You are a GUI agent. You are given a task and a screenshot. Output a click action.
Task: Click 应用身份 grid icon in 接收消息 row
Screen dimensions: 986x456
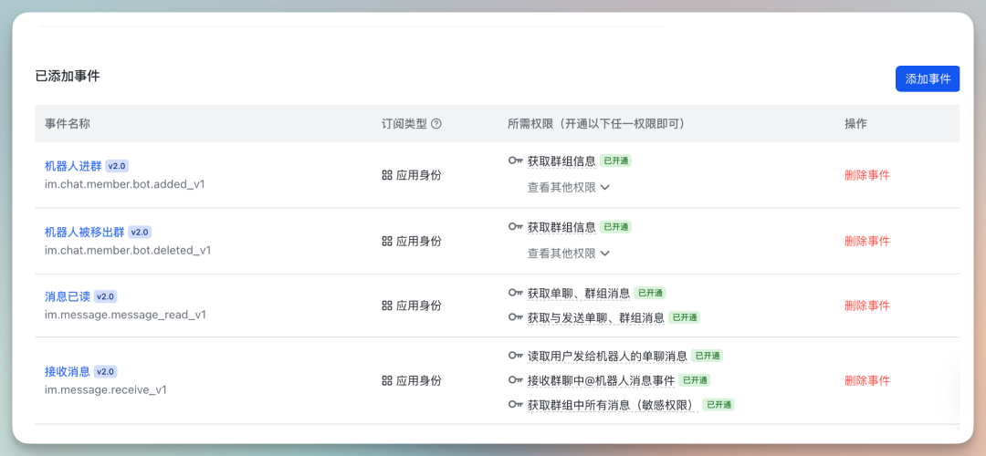(387, 380)
